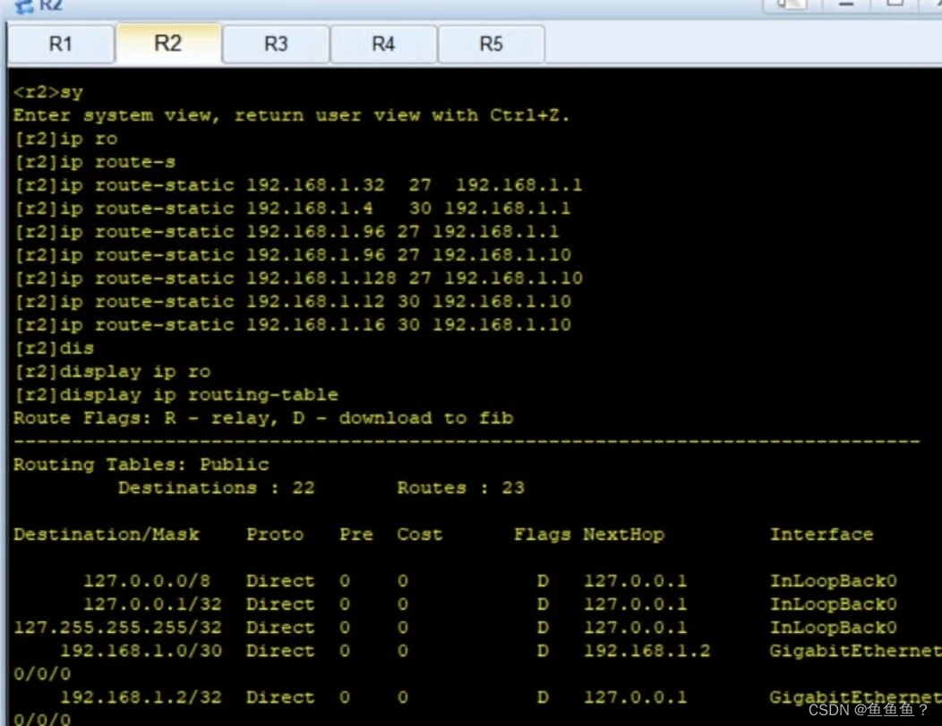Click the 192.168.1.2 next hop value
Image resolution: width=942 pixels, height=726 pixels.
647,651
